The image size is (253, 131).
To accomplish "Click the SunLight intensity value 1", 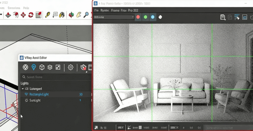I will pyautogui.click(x=80, y=100).
